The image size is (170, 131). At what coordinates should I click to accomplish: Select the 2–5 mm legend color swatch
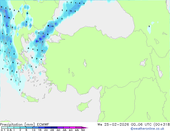[23, 128]
